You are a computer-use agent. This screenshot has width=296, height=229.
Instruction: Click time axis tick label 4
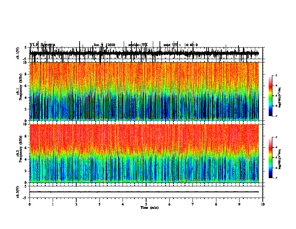click(x=123, y=204)
